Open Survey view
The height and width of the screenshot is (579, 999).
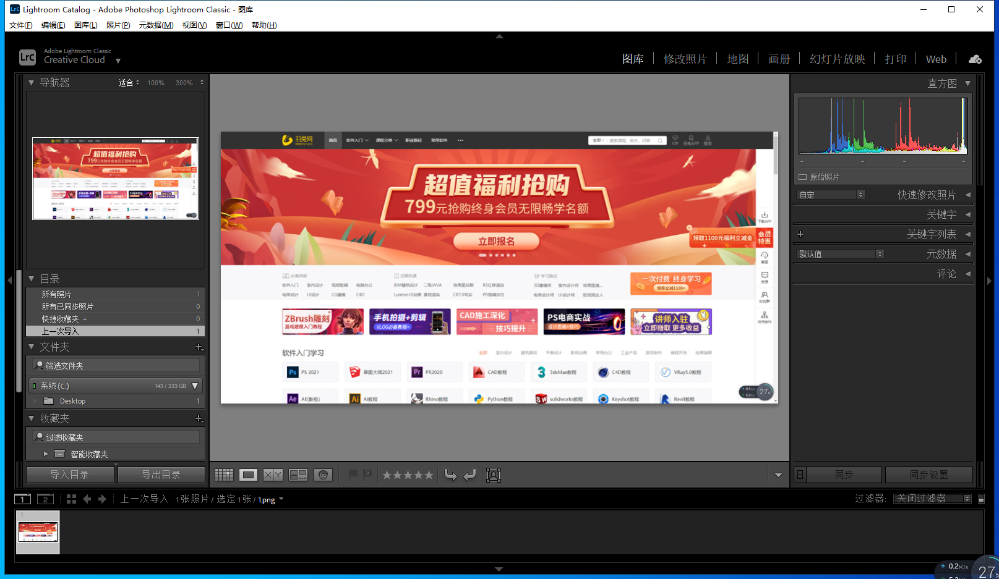(298, 475)
